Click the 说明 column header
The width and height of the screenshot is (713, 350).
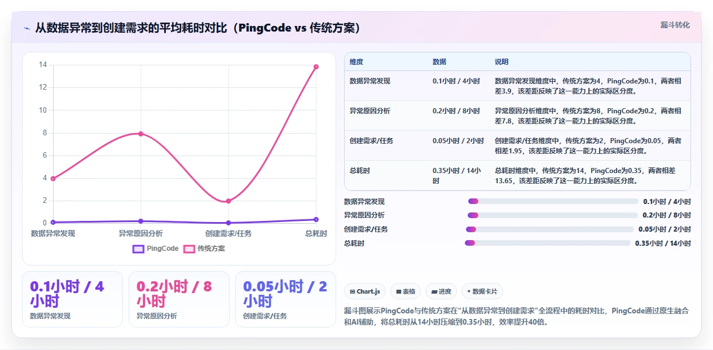pyautogui.click(x=502, y=61)
